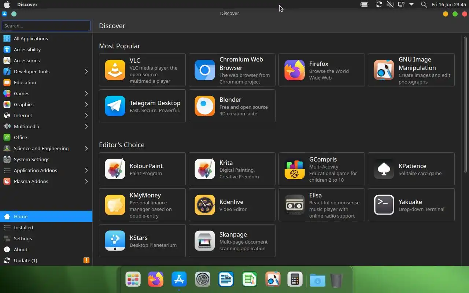Open the Elisa cassette icon
469x293 pixels.
point(295,205)
